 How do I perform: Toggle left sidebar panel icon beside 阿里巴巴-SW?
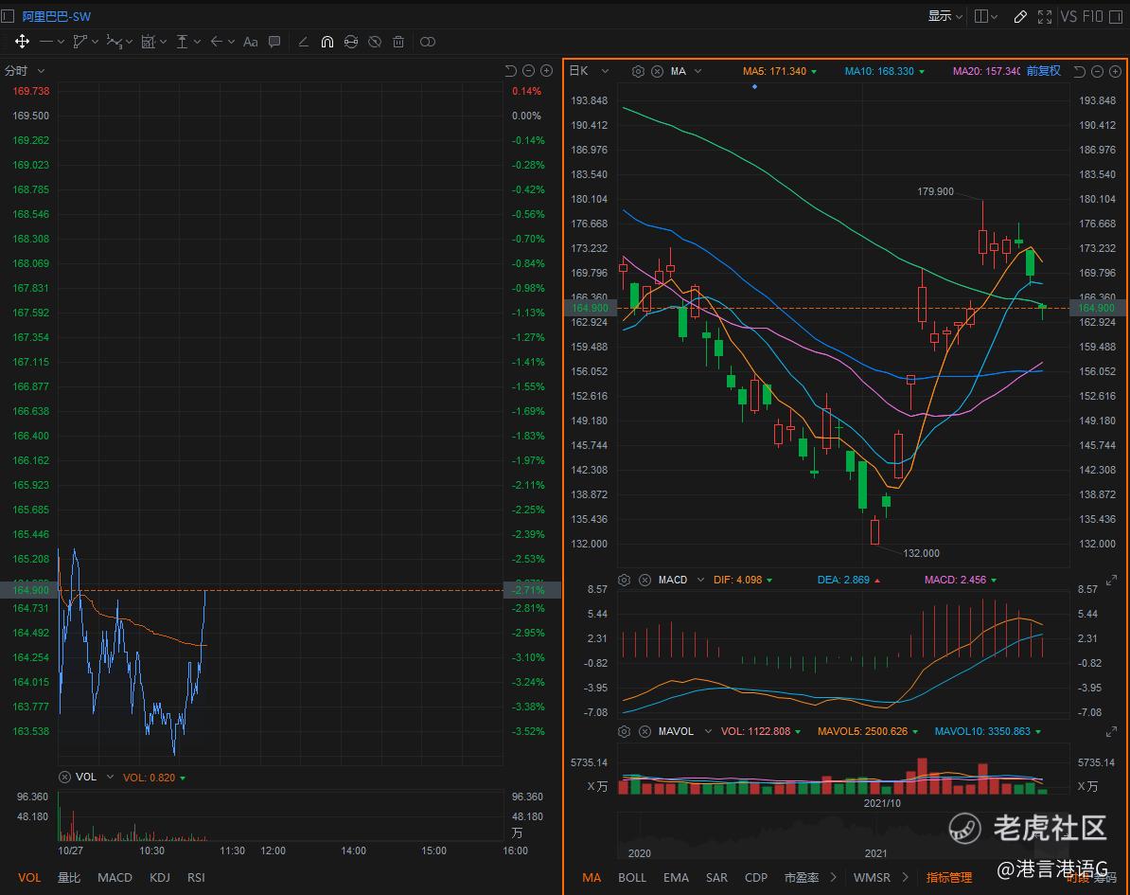click(x=8, y=15)
